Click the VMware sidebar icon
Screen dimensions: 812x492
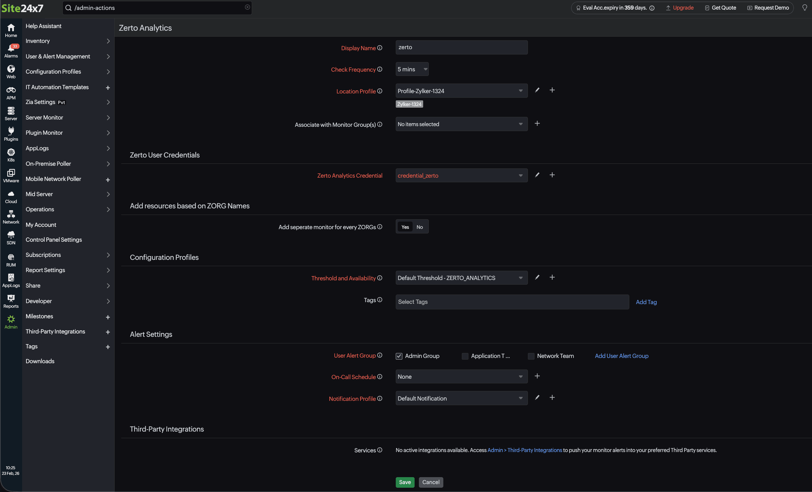tap(11, 175)
